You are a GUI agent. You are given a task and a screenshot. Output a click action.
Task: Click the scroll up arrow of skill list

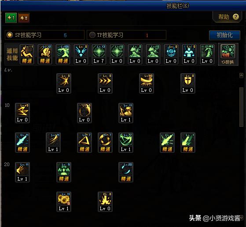[241, 76]
